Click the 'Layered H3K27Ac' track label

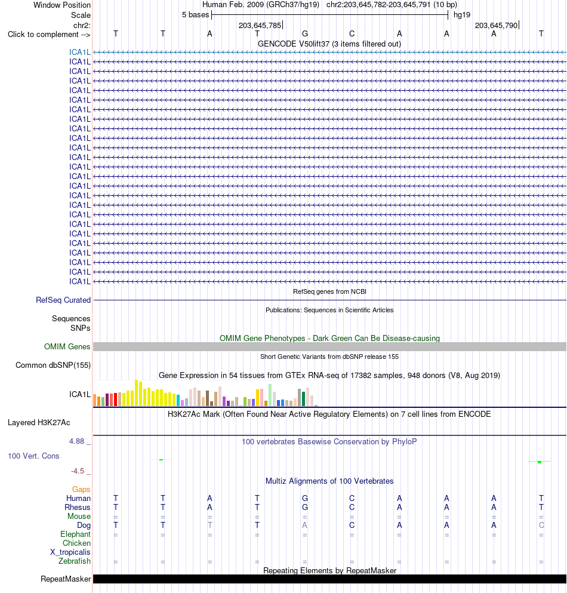(x=39, y=422)
